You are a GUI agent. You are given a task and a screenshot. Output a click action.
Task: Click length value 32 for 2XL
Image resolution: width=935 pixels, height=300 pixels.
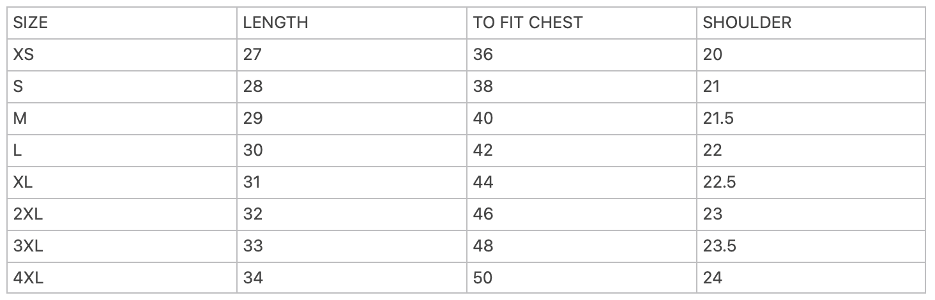tap(253, 214)
